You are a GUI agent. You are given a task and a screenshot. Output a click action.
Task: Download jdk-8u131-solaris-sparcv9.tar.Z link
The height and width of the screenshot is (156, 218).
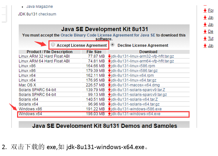coord(138,90)
